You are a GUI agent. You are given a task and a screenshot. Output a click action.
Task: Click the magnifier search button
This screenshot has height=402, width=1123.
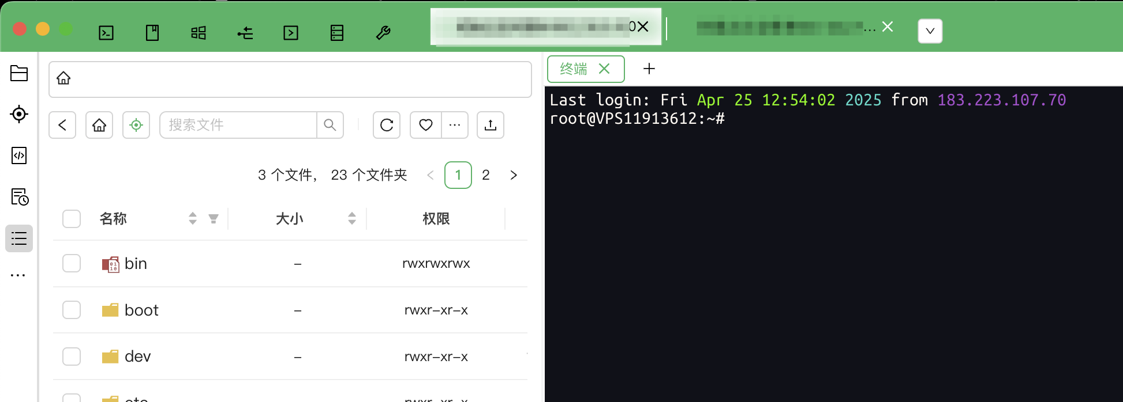pos(330,125)
